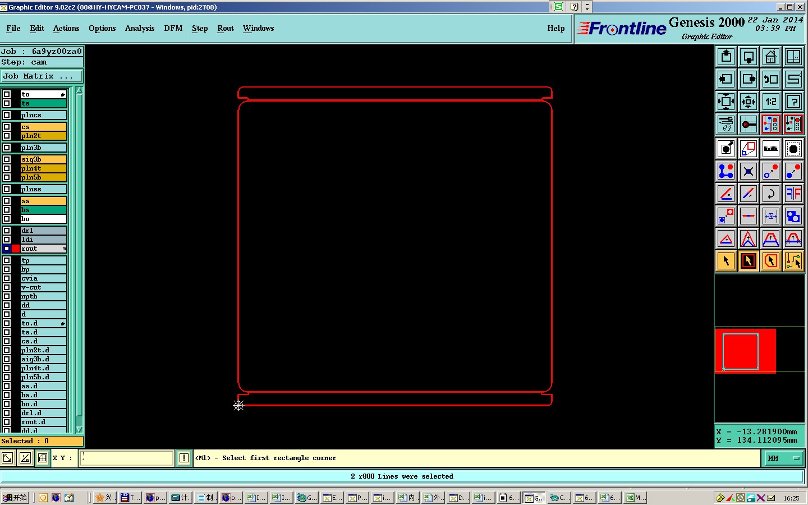The image size is (808, 505).
Task: Click the net select pointer icon
Action: tap(793, 261)
